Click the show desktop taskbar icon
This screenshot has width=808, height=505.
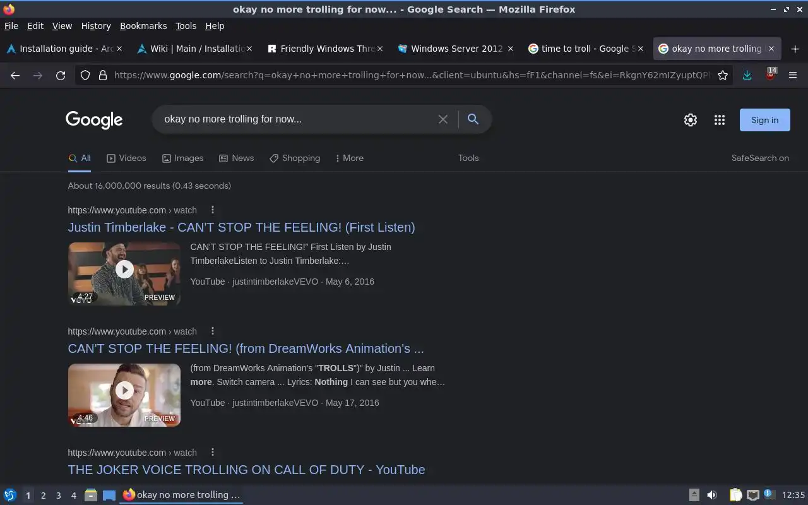point(109,495)
